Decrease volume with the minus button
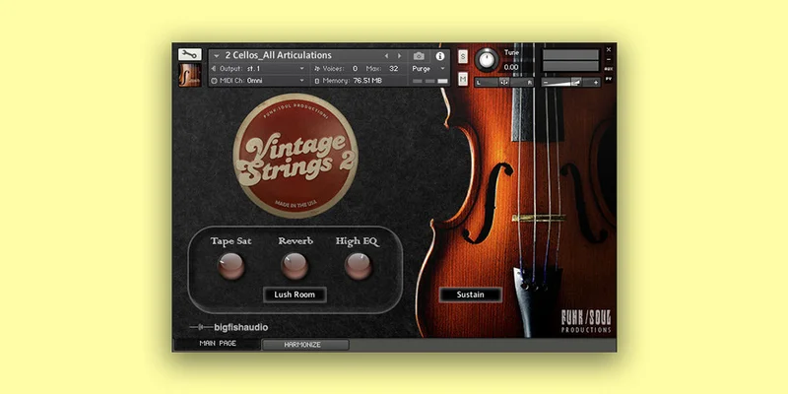The height and width of the screenshot is (394, 788). tap(545, 82)
